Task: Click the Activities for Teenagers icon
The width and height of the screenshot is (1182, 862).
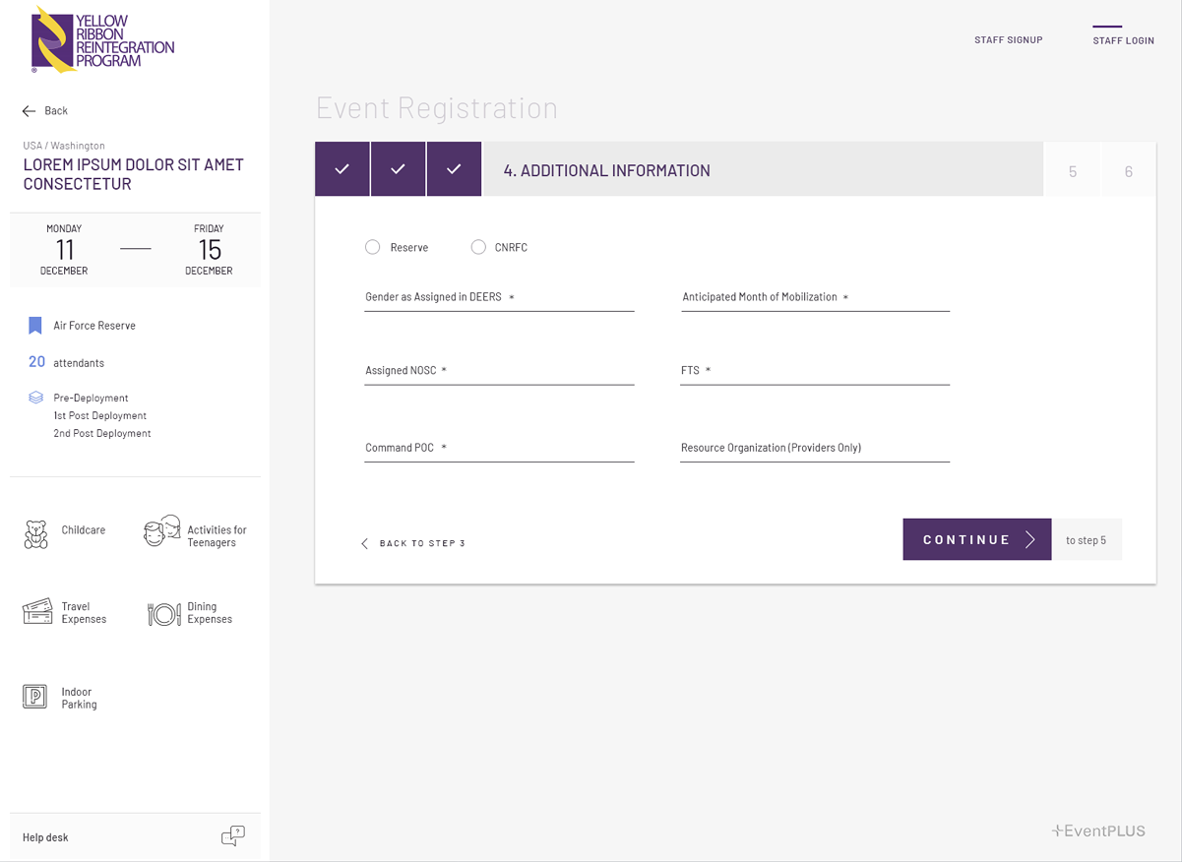Action: coord(162,531)
